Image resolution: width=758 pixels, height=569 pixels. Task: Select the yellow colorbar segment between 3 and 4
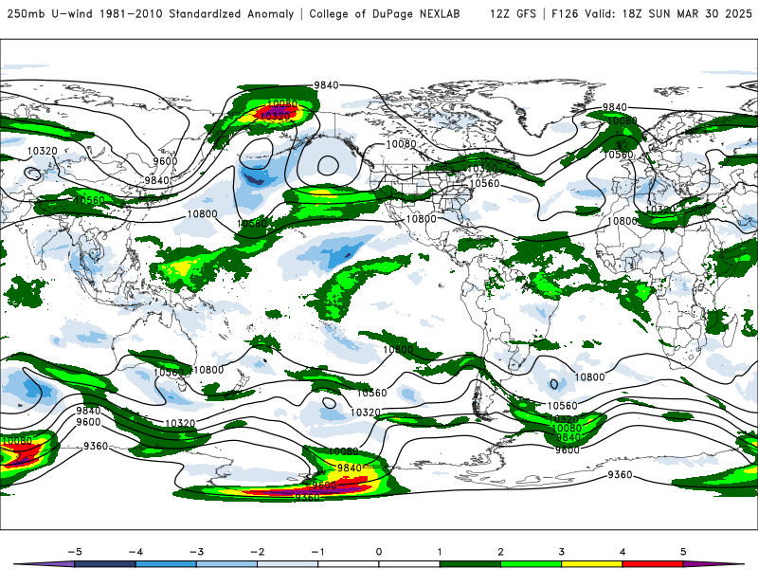pos(592,564)
